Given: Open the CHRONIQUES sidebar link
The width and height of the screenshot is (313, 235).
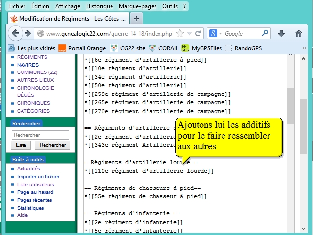Looking at the screenshot, I should 34,103.
